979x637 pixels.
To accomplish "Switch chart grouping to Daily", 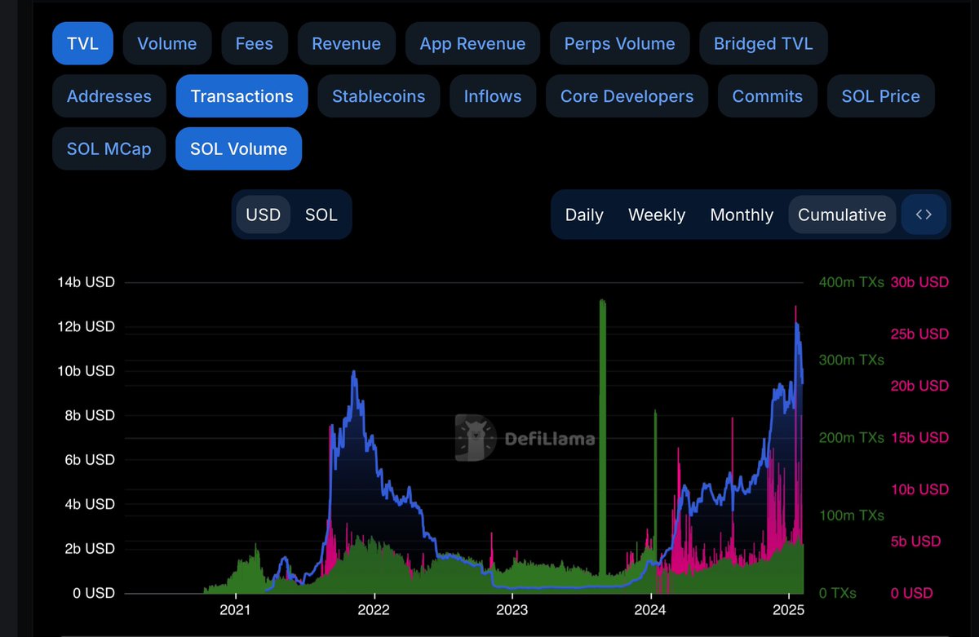I will point(584,215).
